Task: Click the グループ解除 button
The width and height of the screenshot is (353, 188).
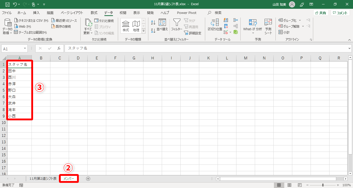Action: point(289,26)
